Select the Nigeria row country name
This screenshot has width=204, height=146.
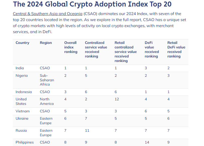pos(22,76)
